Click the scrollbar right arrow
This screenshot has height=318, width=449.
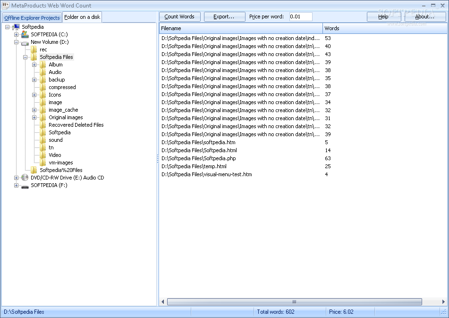pos(443,302)
